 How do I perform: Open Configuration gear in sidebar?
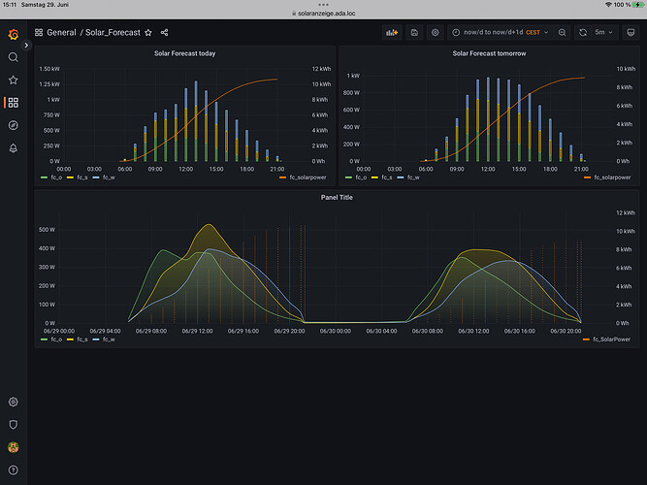14,402
